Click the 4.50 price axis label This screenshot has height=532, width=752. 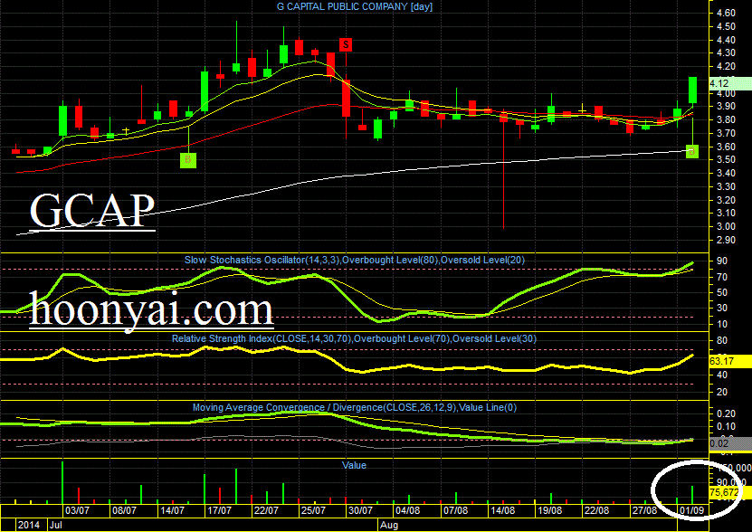(725, 27)
